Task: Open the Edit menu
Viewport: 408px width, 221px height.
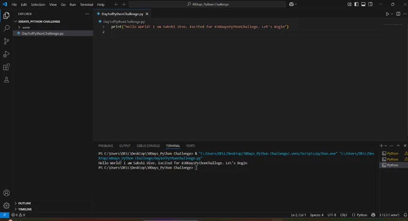Action: pyautogui.click(x=23, y=4)
